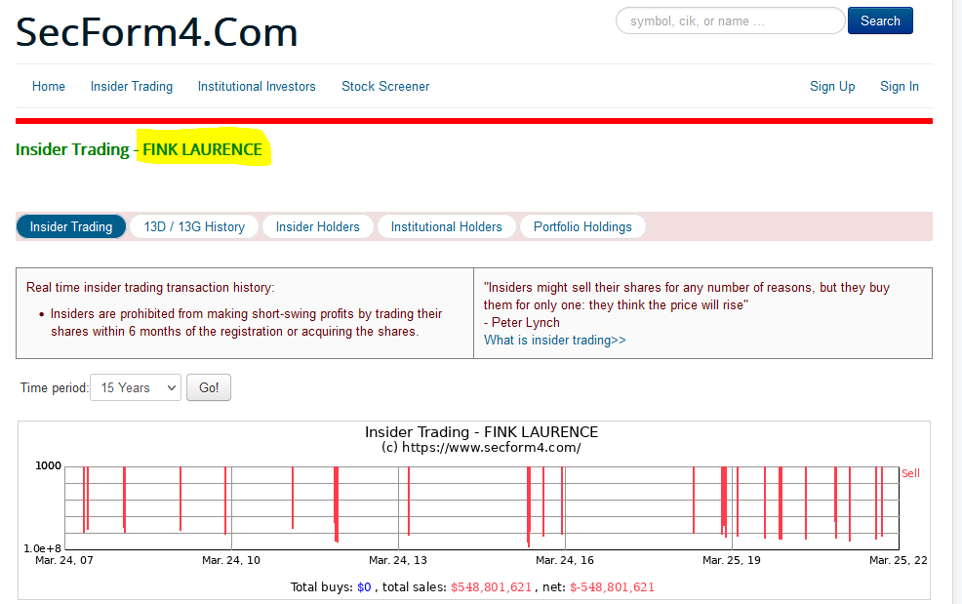Click the chart title 'Insider Trading - FINK LAURENCE'
Image resolution: width=962 pixels, height=604 pixels.
(481, 432)
